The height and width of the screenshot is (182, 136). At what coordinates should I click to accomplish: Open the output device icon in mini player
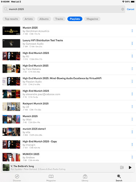(x=122, y=167)
